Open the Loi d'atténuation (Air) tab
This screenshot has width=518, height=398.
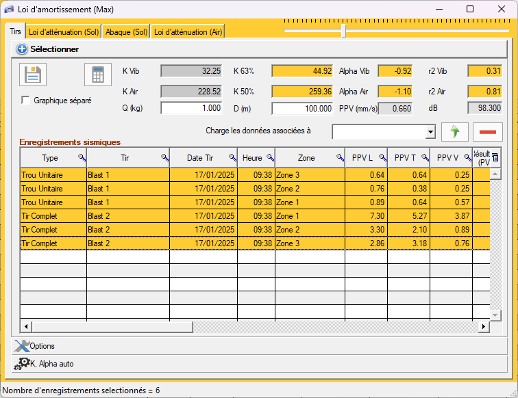coord(188,32)
